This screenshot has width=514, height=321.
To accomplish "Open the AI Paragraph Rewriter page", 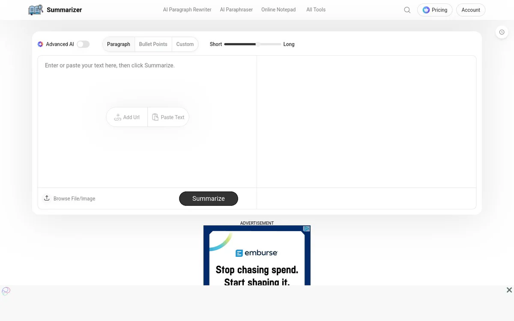I will (187, 10).
